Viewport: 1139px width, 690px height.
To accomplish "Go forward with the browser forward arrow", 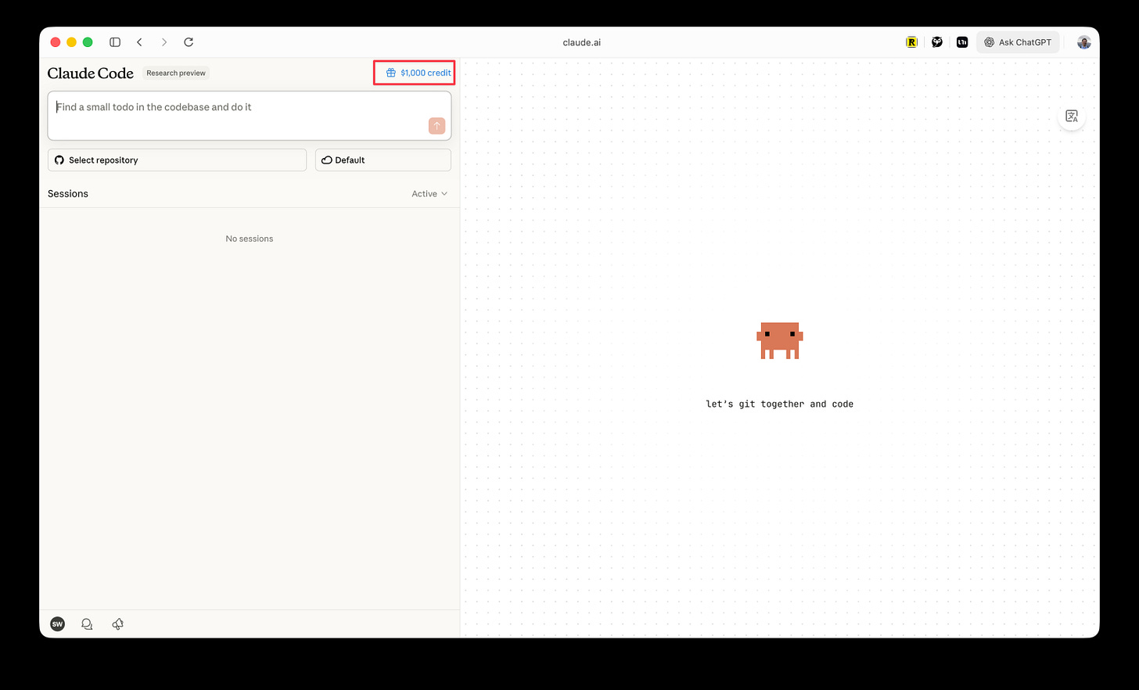I will [163, 42].
